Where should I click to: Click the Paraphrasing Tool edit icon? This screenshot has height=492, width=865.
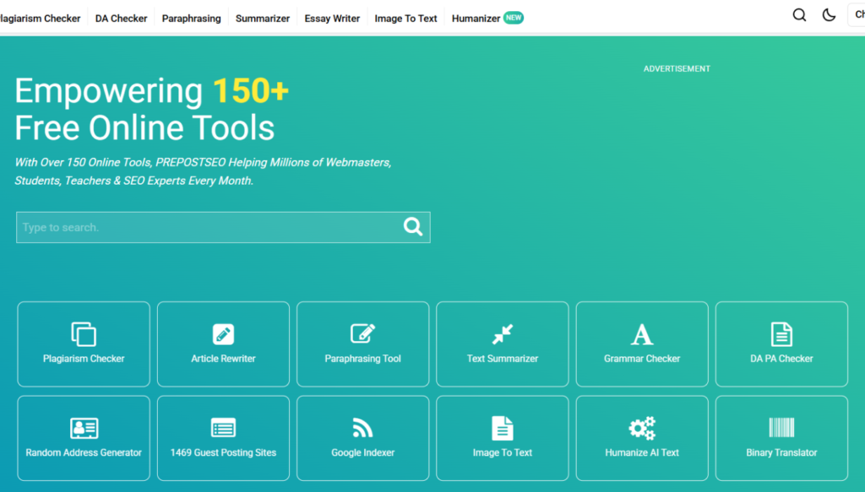(x=362, y=334)
